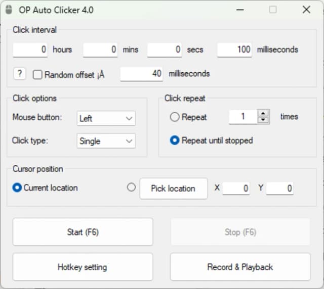324x289 pixels.
Task: Open the Click type dropdown
Action: pos(106,141)
